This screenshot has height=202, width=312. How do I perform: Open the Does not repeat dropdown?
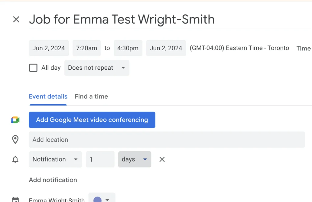[97, 68]
